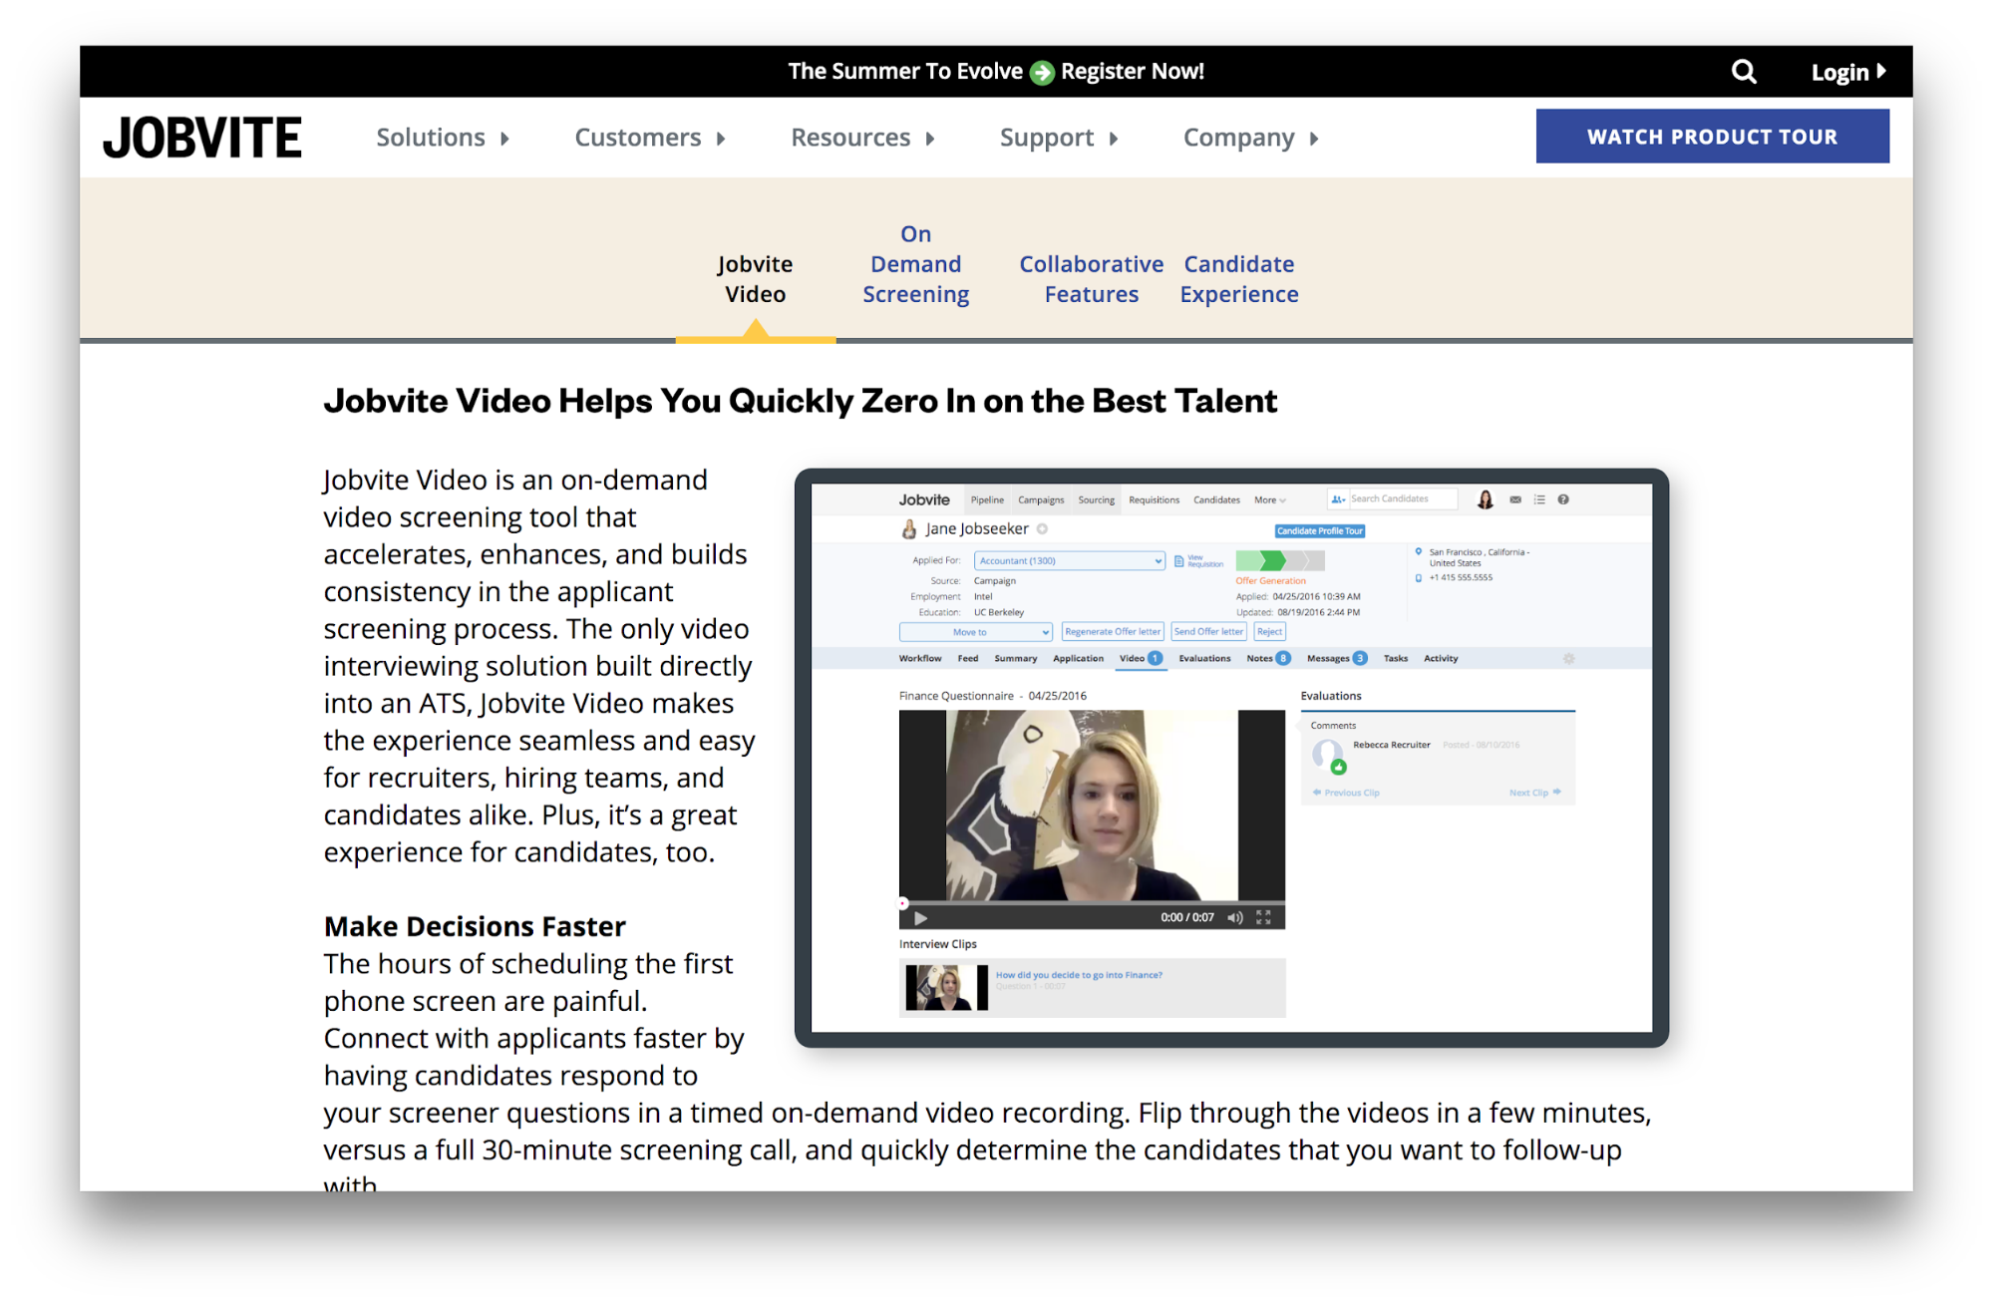
Task: Select the Jobvite Video tab
Action: click(x=755, y=279)
